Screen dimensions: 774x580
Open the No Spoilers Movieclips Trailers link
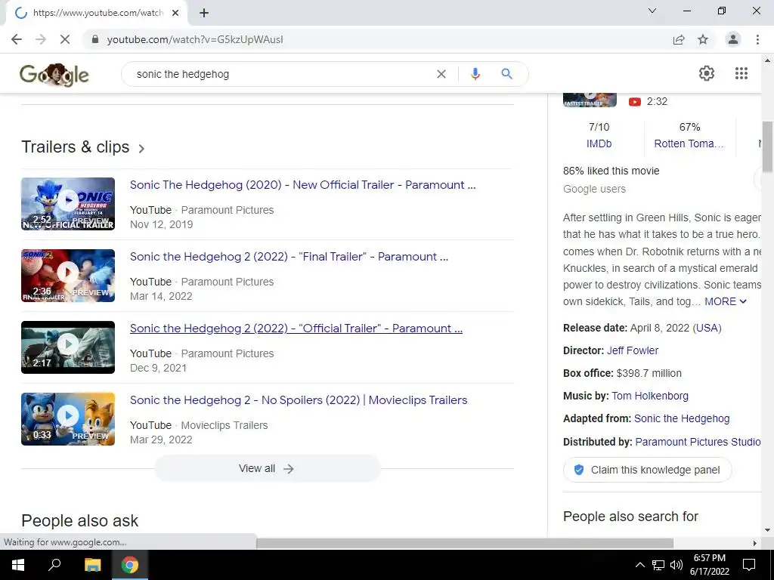click(299, 400)
